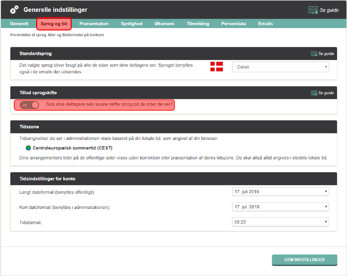Go to the Synlighed tab
This screenshot has height=276, width=347.
coord(131,24)
